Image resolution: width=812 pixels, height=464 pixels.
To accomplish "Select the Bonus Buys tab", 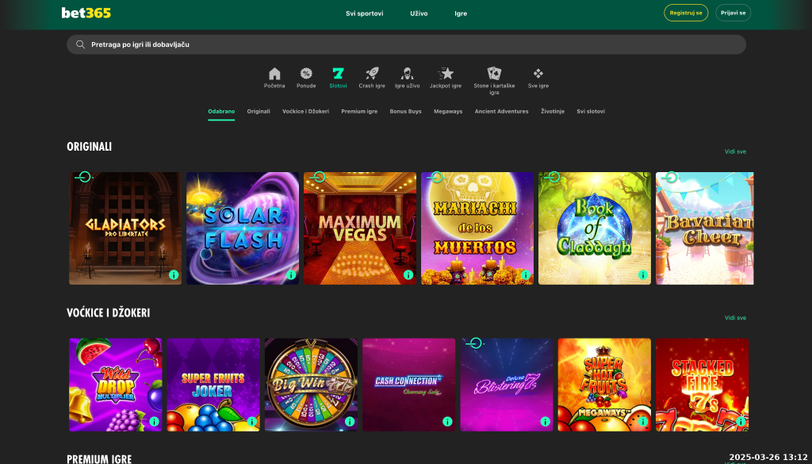I will pos(405,111).
